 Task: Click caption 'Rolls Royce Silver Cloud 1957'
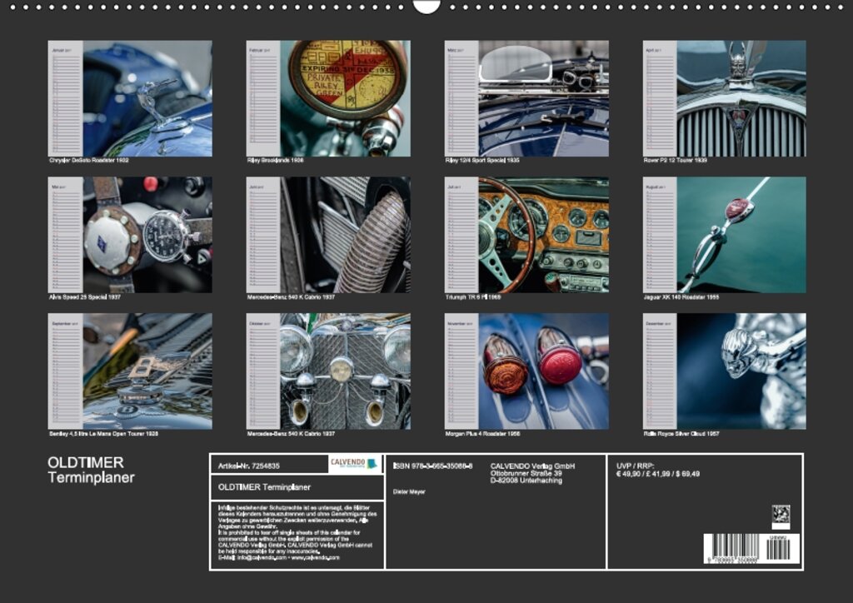tap(681, 434)
